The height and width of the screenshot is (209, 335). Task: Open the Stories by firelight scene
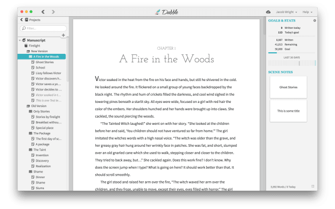[x=48, y=117]
